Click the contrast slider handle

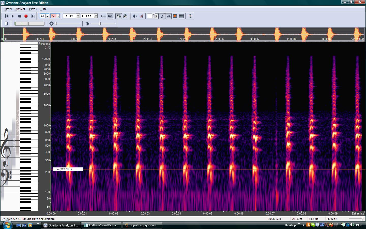pyautogui.click(x=100, y=24)
